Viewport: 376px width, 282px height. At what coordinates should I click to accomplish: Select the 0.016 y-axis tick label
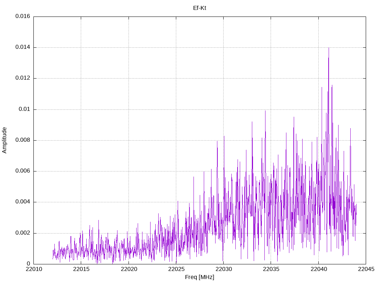(x=23, y=17)
